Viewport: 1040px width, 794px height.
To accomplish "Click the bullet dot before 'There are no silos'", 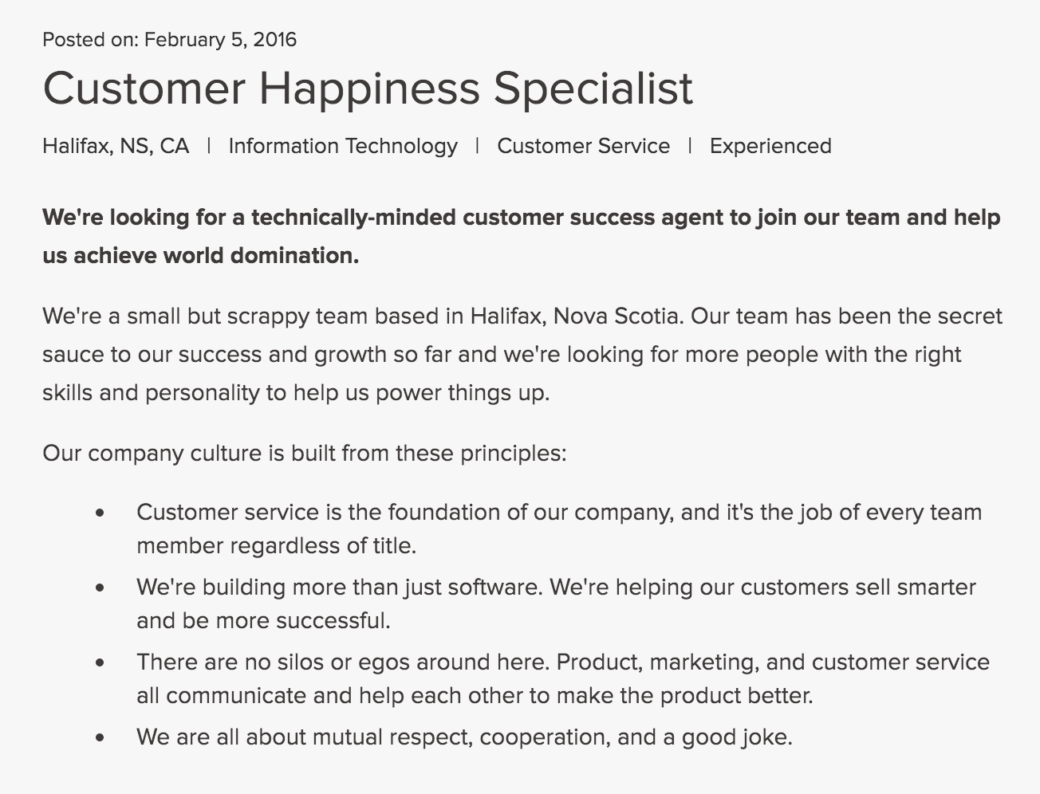I will pos(100,662).
